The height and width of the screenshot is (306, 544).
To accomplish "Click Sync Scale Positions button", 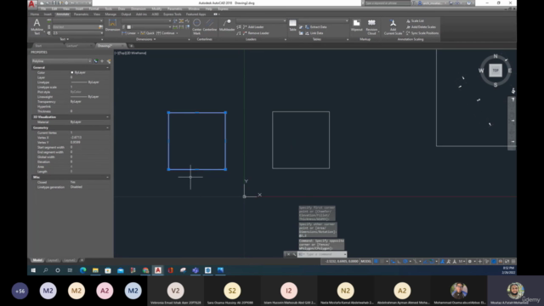I will click(422, 33).
